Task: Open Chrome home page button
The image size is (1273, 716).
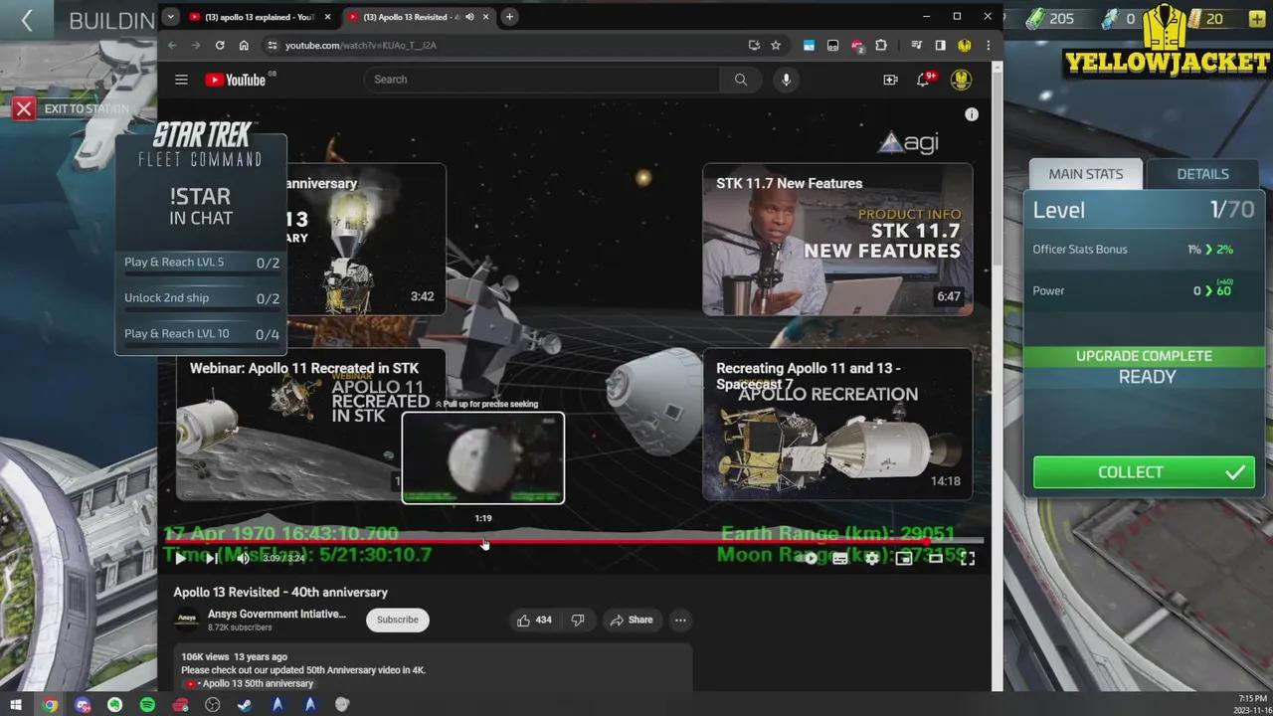Action: coord(244,45)
